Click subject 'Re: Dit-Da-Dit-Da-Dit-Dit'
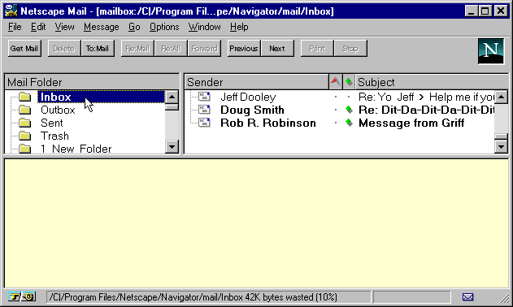This screenshot has width=513, height=307. (x=426, y=110)
